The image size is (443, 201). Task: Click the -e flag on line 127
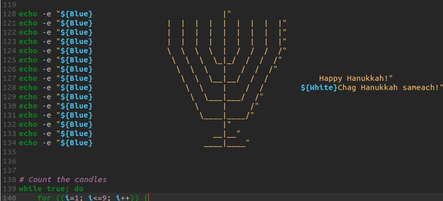pyautogui.click(x=46, y=78)
